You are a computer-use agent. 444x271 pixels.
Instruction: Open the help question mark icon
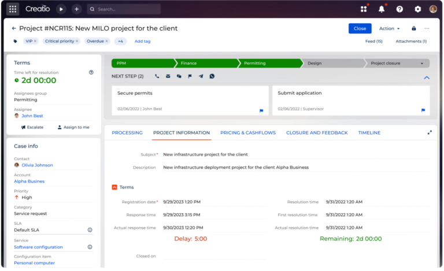[x=399, y=9]
